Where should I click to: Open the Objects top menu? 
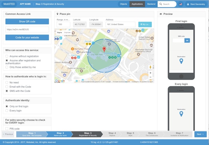click(123, 4)
